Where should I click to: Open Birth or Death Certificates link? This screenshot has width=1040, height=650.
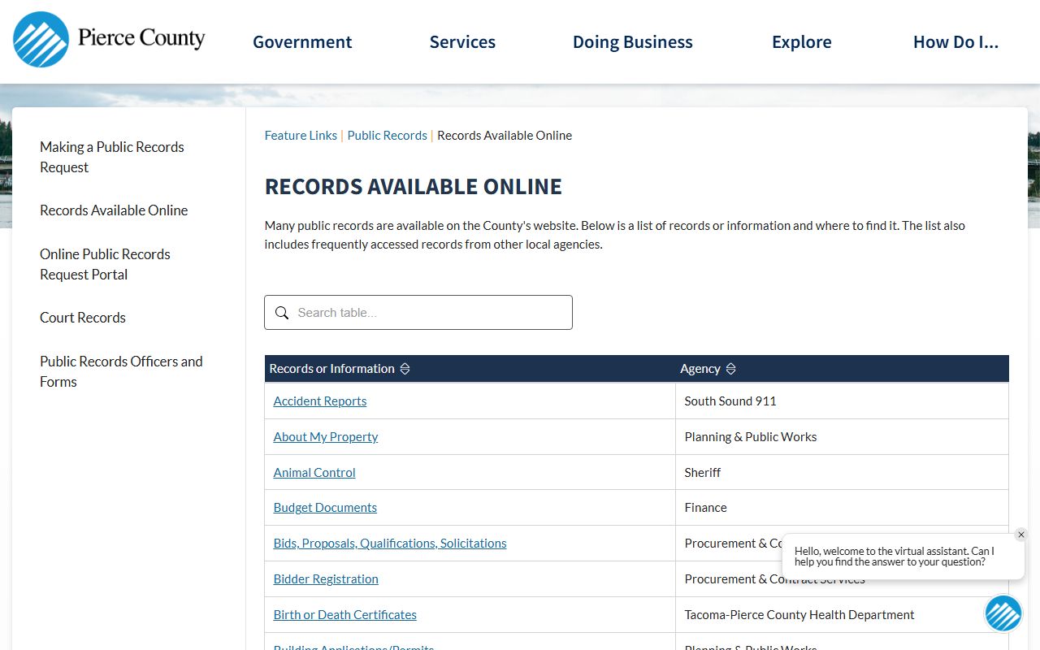[345, 615]
